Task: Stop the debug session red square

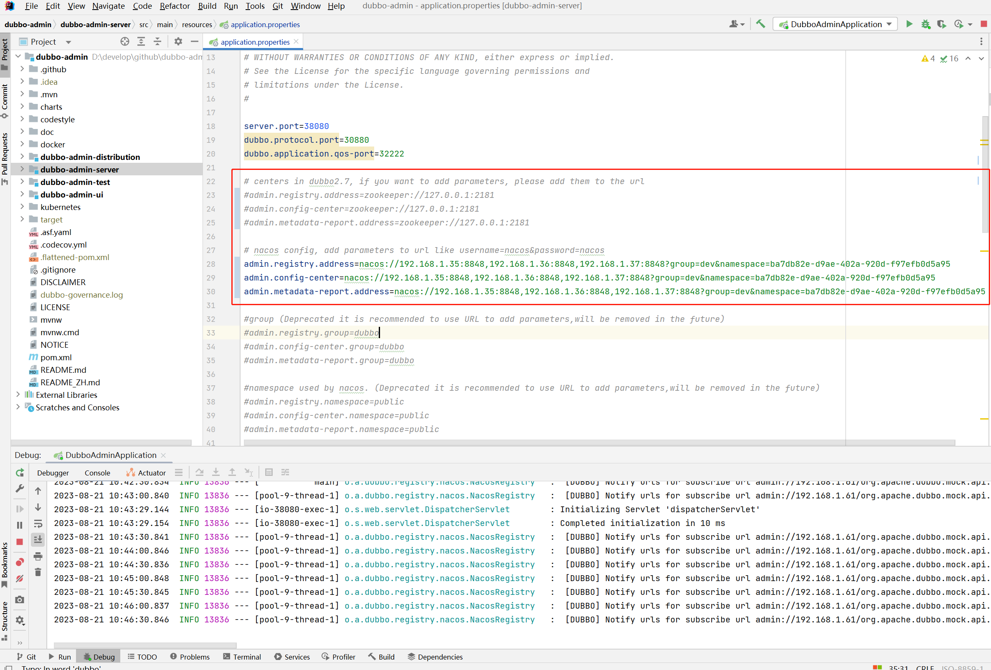Action: pyautogui.click(x=20, y=542)
